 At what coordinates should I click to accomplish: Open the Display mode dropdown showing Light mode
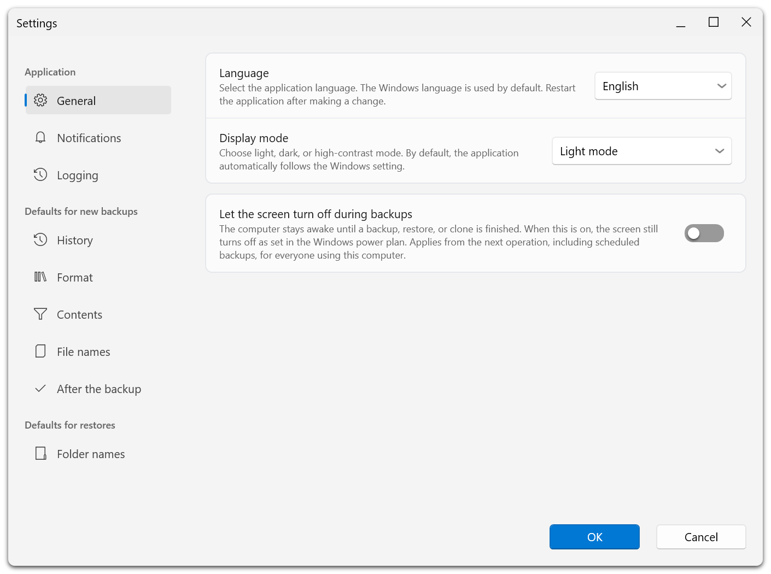coord(642,151)
